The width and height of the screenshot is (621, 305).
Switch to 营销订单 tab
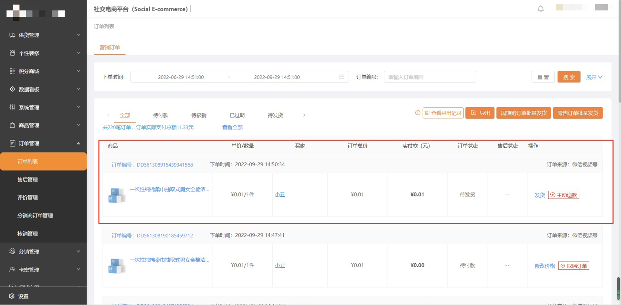(x=110, y=47)
